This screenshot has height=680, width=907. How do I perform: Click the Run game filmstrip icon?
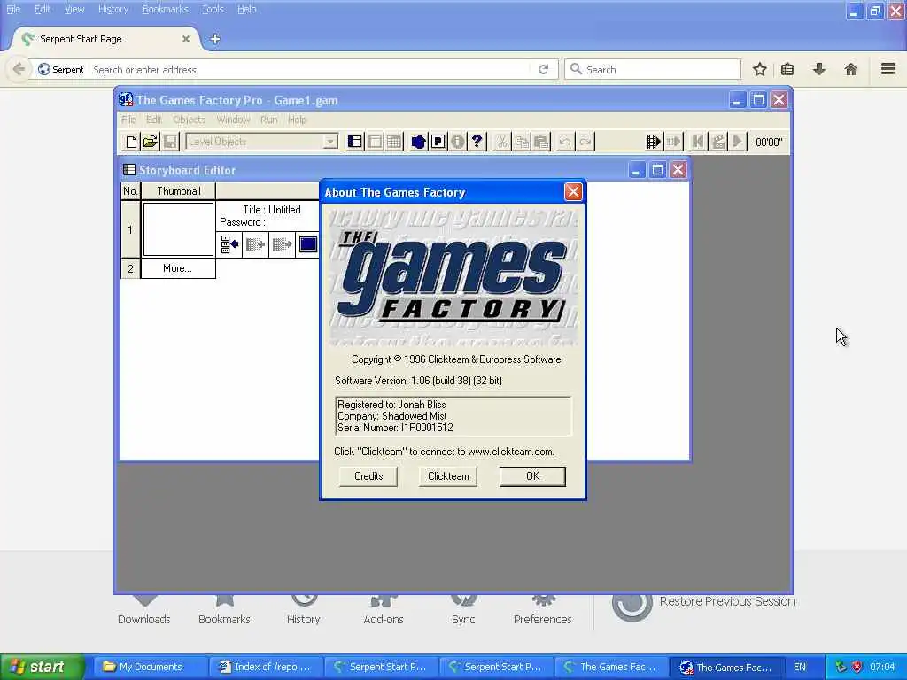click(654, 142)
